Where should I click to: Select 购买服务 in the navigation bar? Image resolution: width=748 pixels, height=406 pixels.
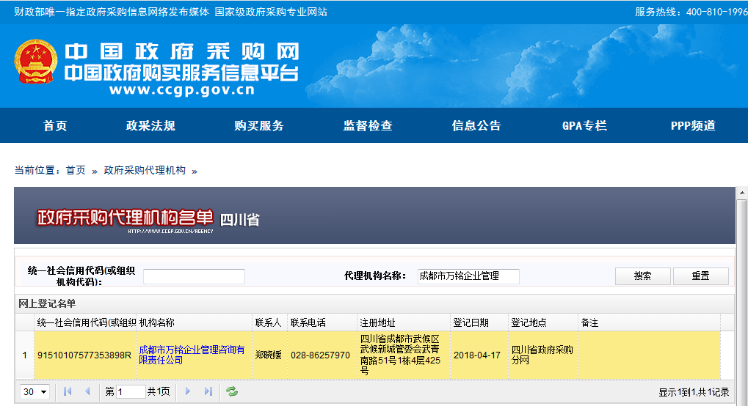259,126
